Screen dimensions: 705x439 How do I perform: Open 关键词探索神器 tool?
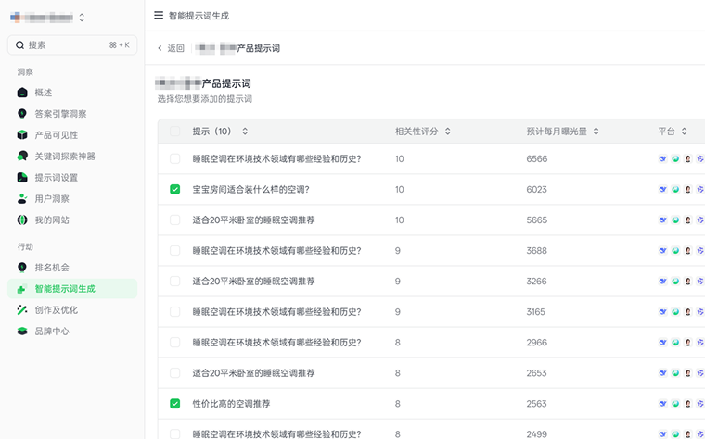64,157
